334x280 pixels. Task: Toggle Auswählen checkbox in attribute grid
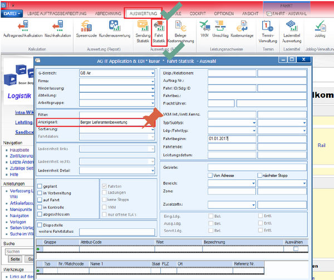(296, 249)
